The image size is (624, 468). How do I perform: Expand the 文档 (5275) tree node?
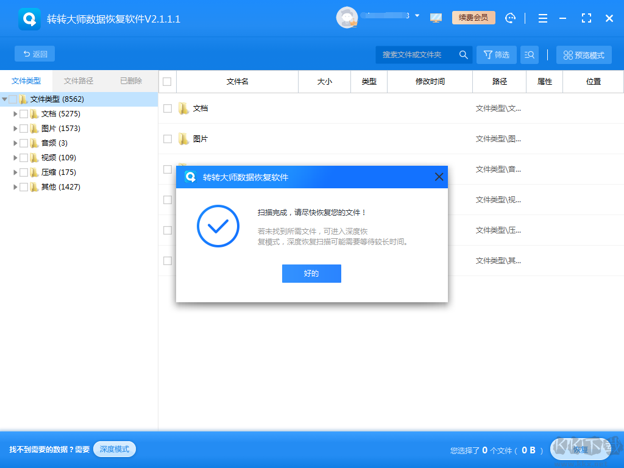click(15, 114)
